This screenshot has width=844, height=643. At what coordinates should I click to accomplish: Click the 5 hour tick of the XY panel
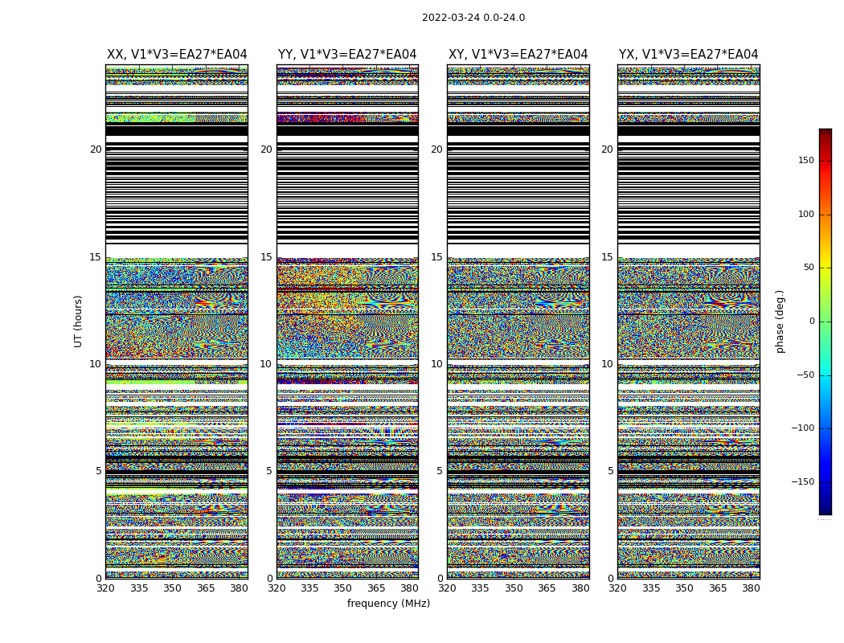coord(440,471)
